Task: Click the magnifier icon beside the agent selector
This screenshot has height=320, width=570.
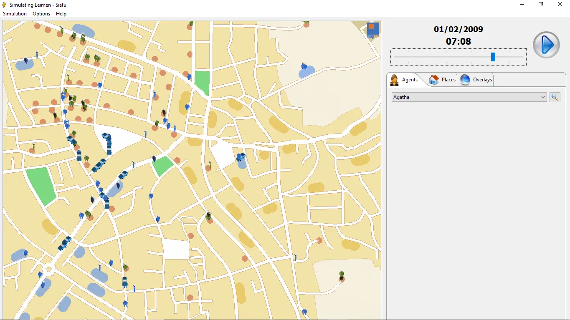Action: click(x=555, y=97)
